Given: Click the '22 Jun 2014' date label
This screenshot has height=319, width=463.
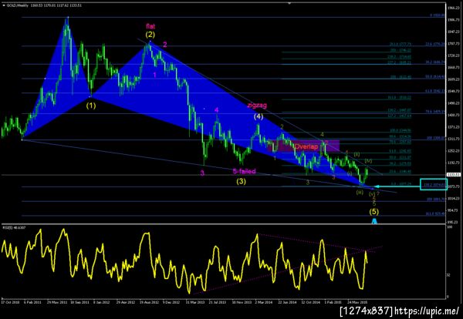Looking at the screenshot, I should tap(287, 303).
